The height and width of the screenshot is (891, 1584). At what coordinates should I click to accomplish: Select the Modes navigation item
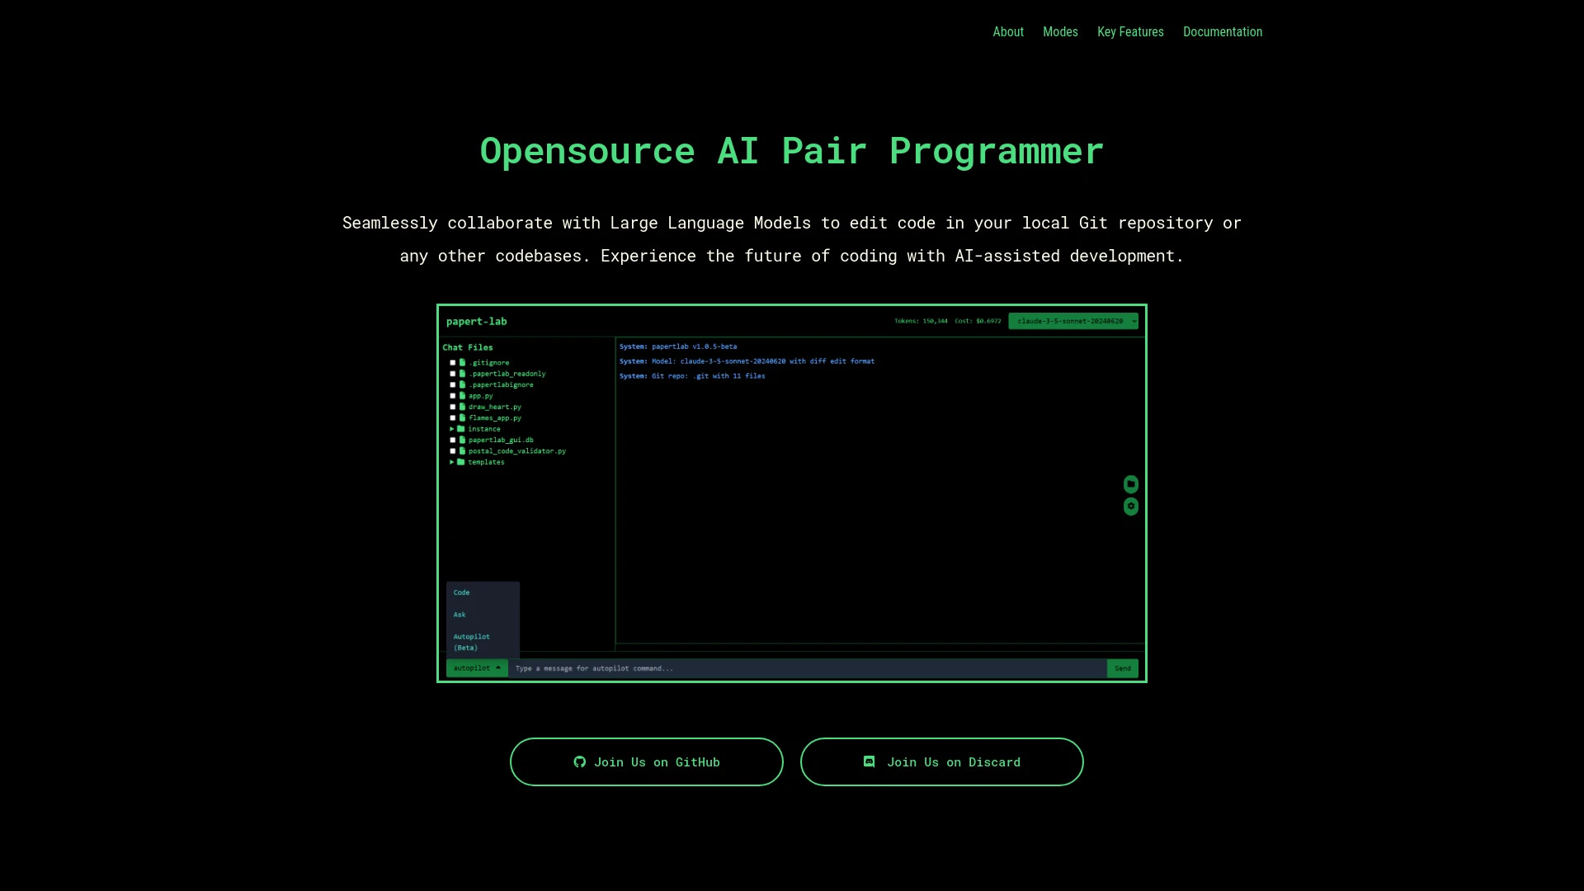[x=1061, y=31]
